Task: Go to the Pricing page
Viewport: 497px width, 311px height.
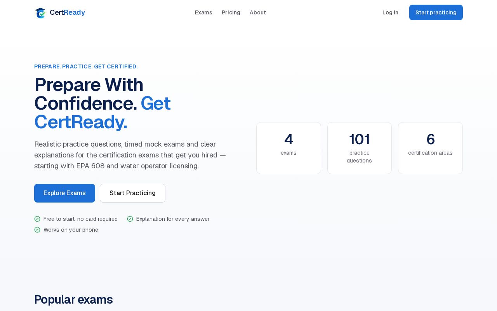Action: [x=231, y=12]
